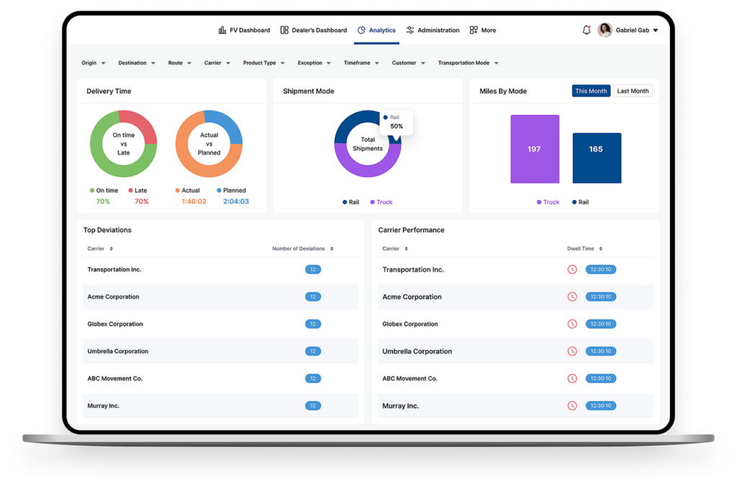
Task: Click 12:30:10 dwell badge for Murray Inc.
Action: [x=601, y=406]
